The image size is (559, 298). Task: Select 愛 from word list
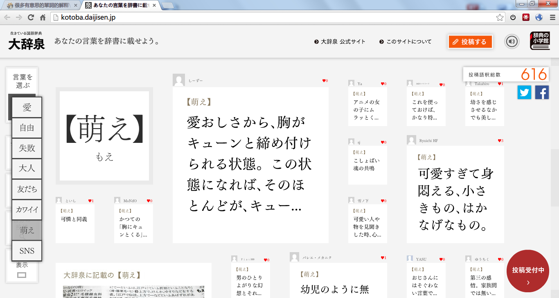click(27, 107)
